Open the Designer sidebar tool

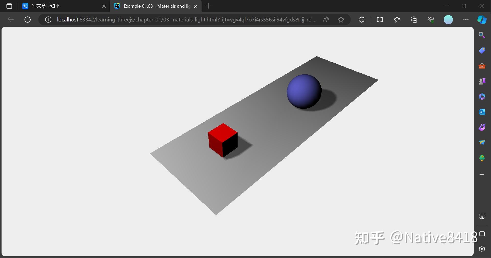click(482, 127)
